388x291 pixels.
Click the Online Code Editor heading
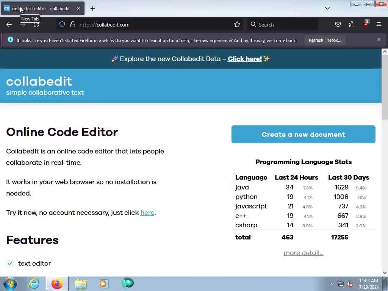click(62, 132)
